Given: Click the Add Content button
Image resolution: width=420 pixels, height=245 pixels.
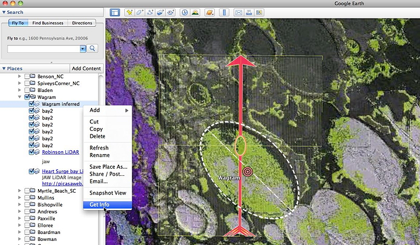Looking at the screenshot, I should (86, 69).
